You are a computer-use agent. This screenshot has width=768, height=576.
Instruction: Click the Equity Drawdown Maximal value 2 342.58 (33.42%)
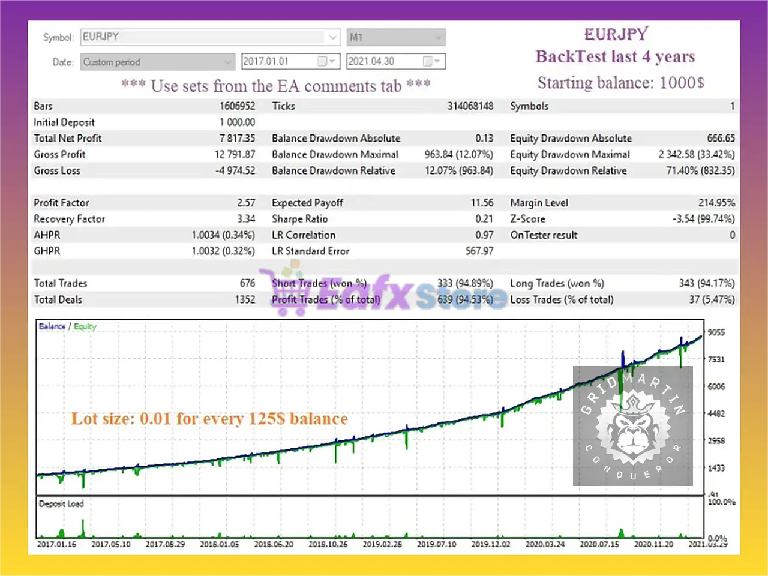tap(697, 155)
